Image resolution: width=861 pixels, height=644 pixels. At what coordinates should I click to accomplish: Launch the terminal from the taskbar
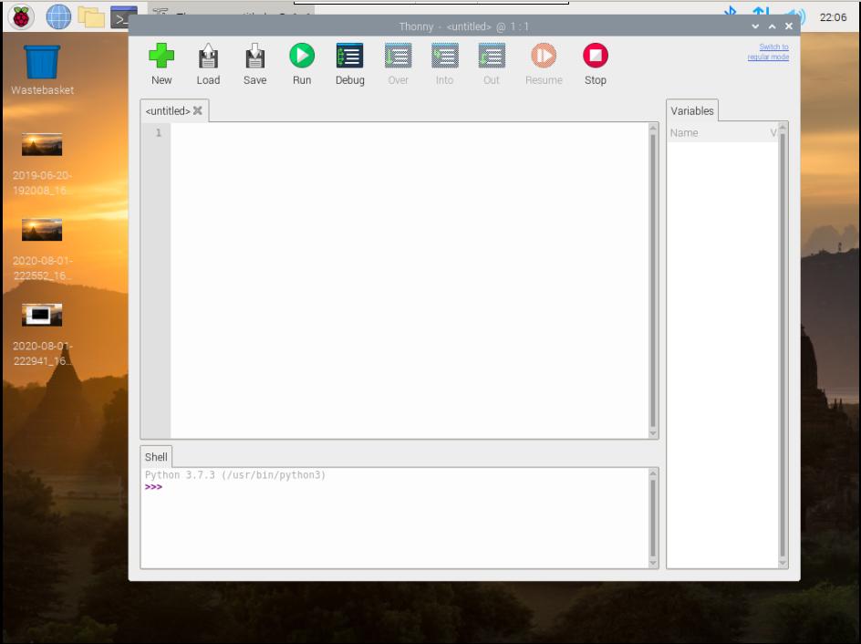click(x=124, y=16)
